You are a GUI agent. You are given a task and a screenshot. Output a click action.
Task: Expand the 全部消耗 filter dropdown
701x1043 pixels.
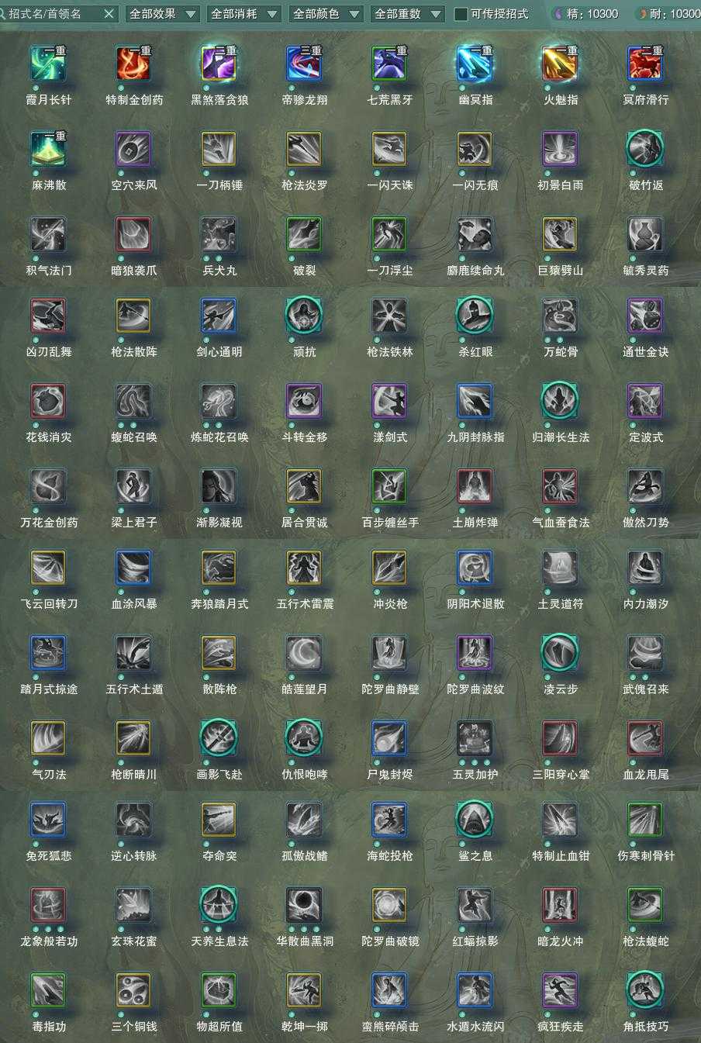pos(243,13)
